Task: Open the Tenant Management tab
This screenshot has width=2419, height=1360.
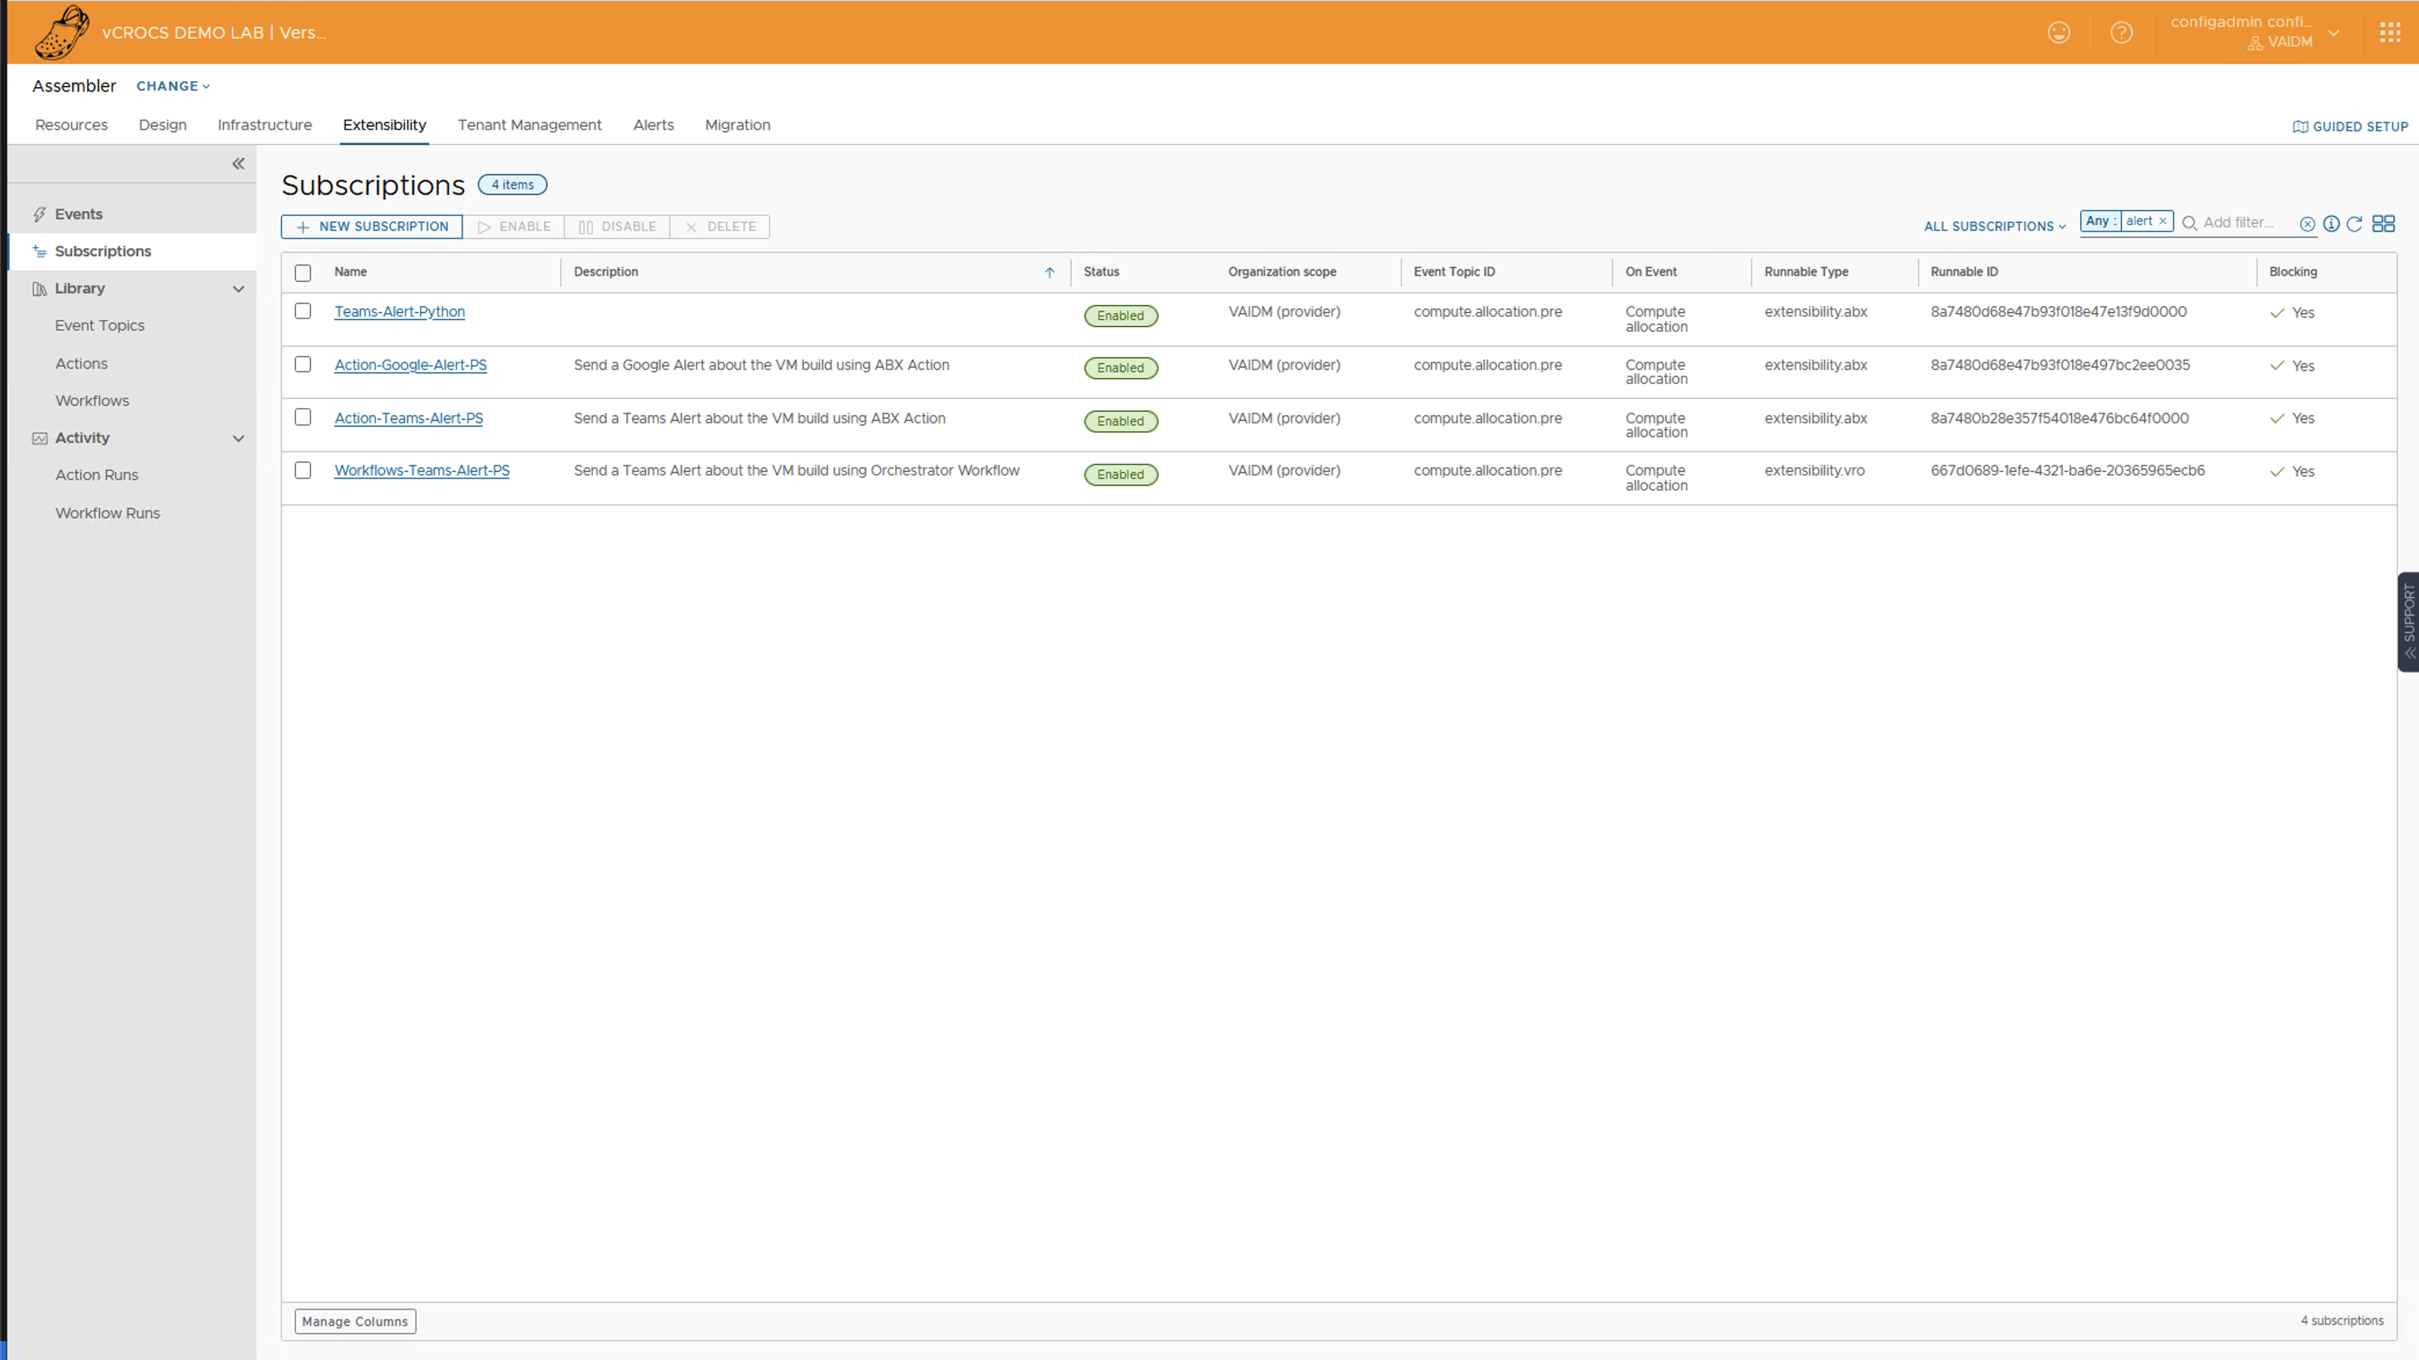Action: point(529,125)
